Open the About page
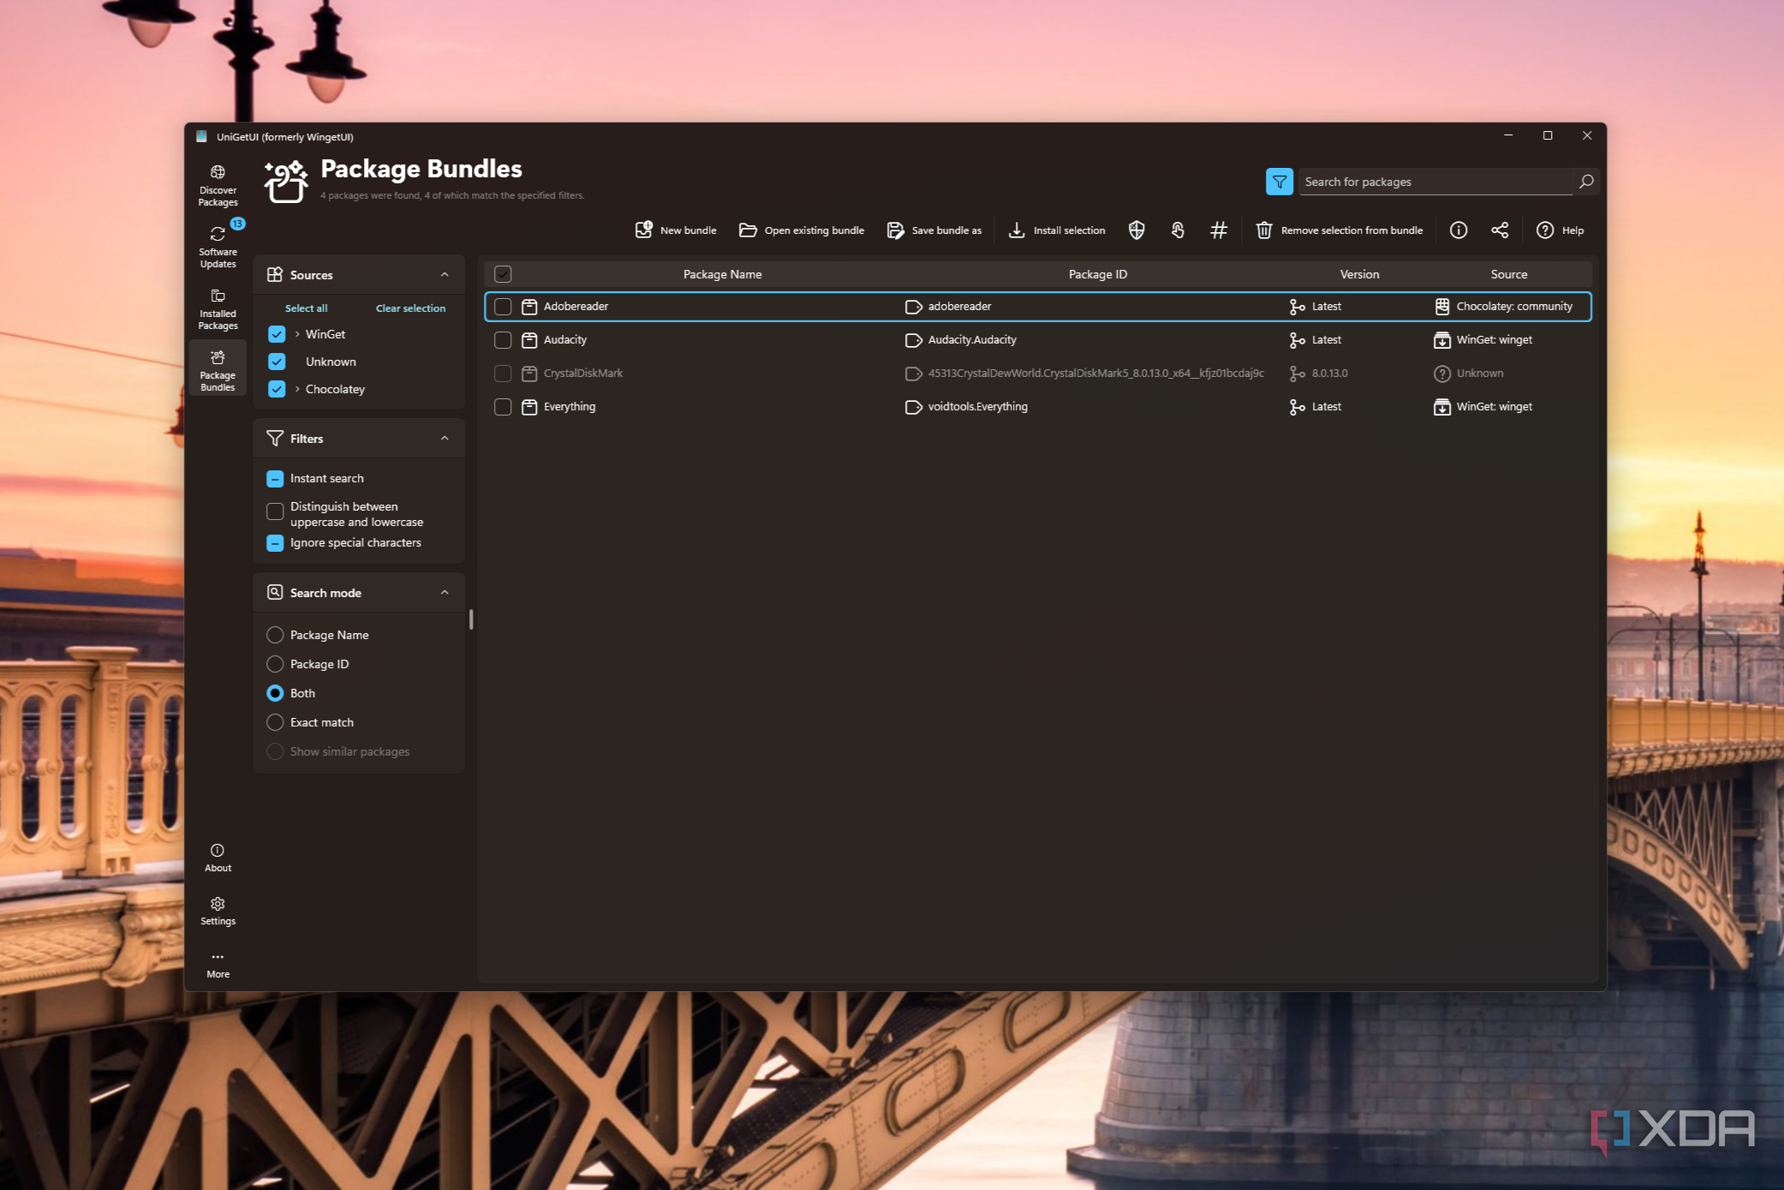1784x1190 pixels. 218,858
